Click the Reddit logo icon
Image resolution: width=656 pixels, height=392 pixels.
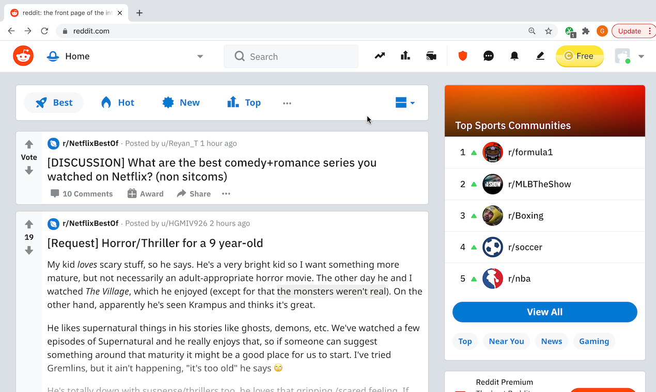coord(23,56)
